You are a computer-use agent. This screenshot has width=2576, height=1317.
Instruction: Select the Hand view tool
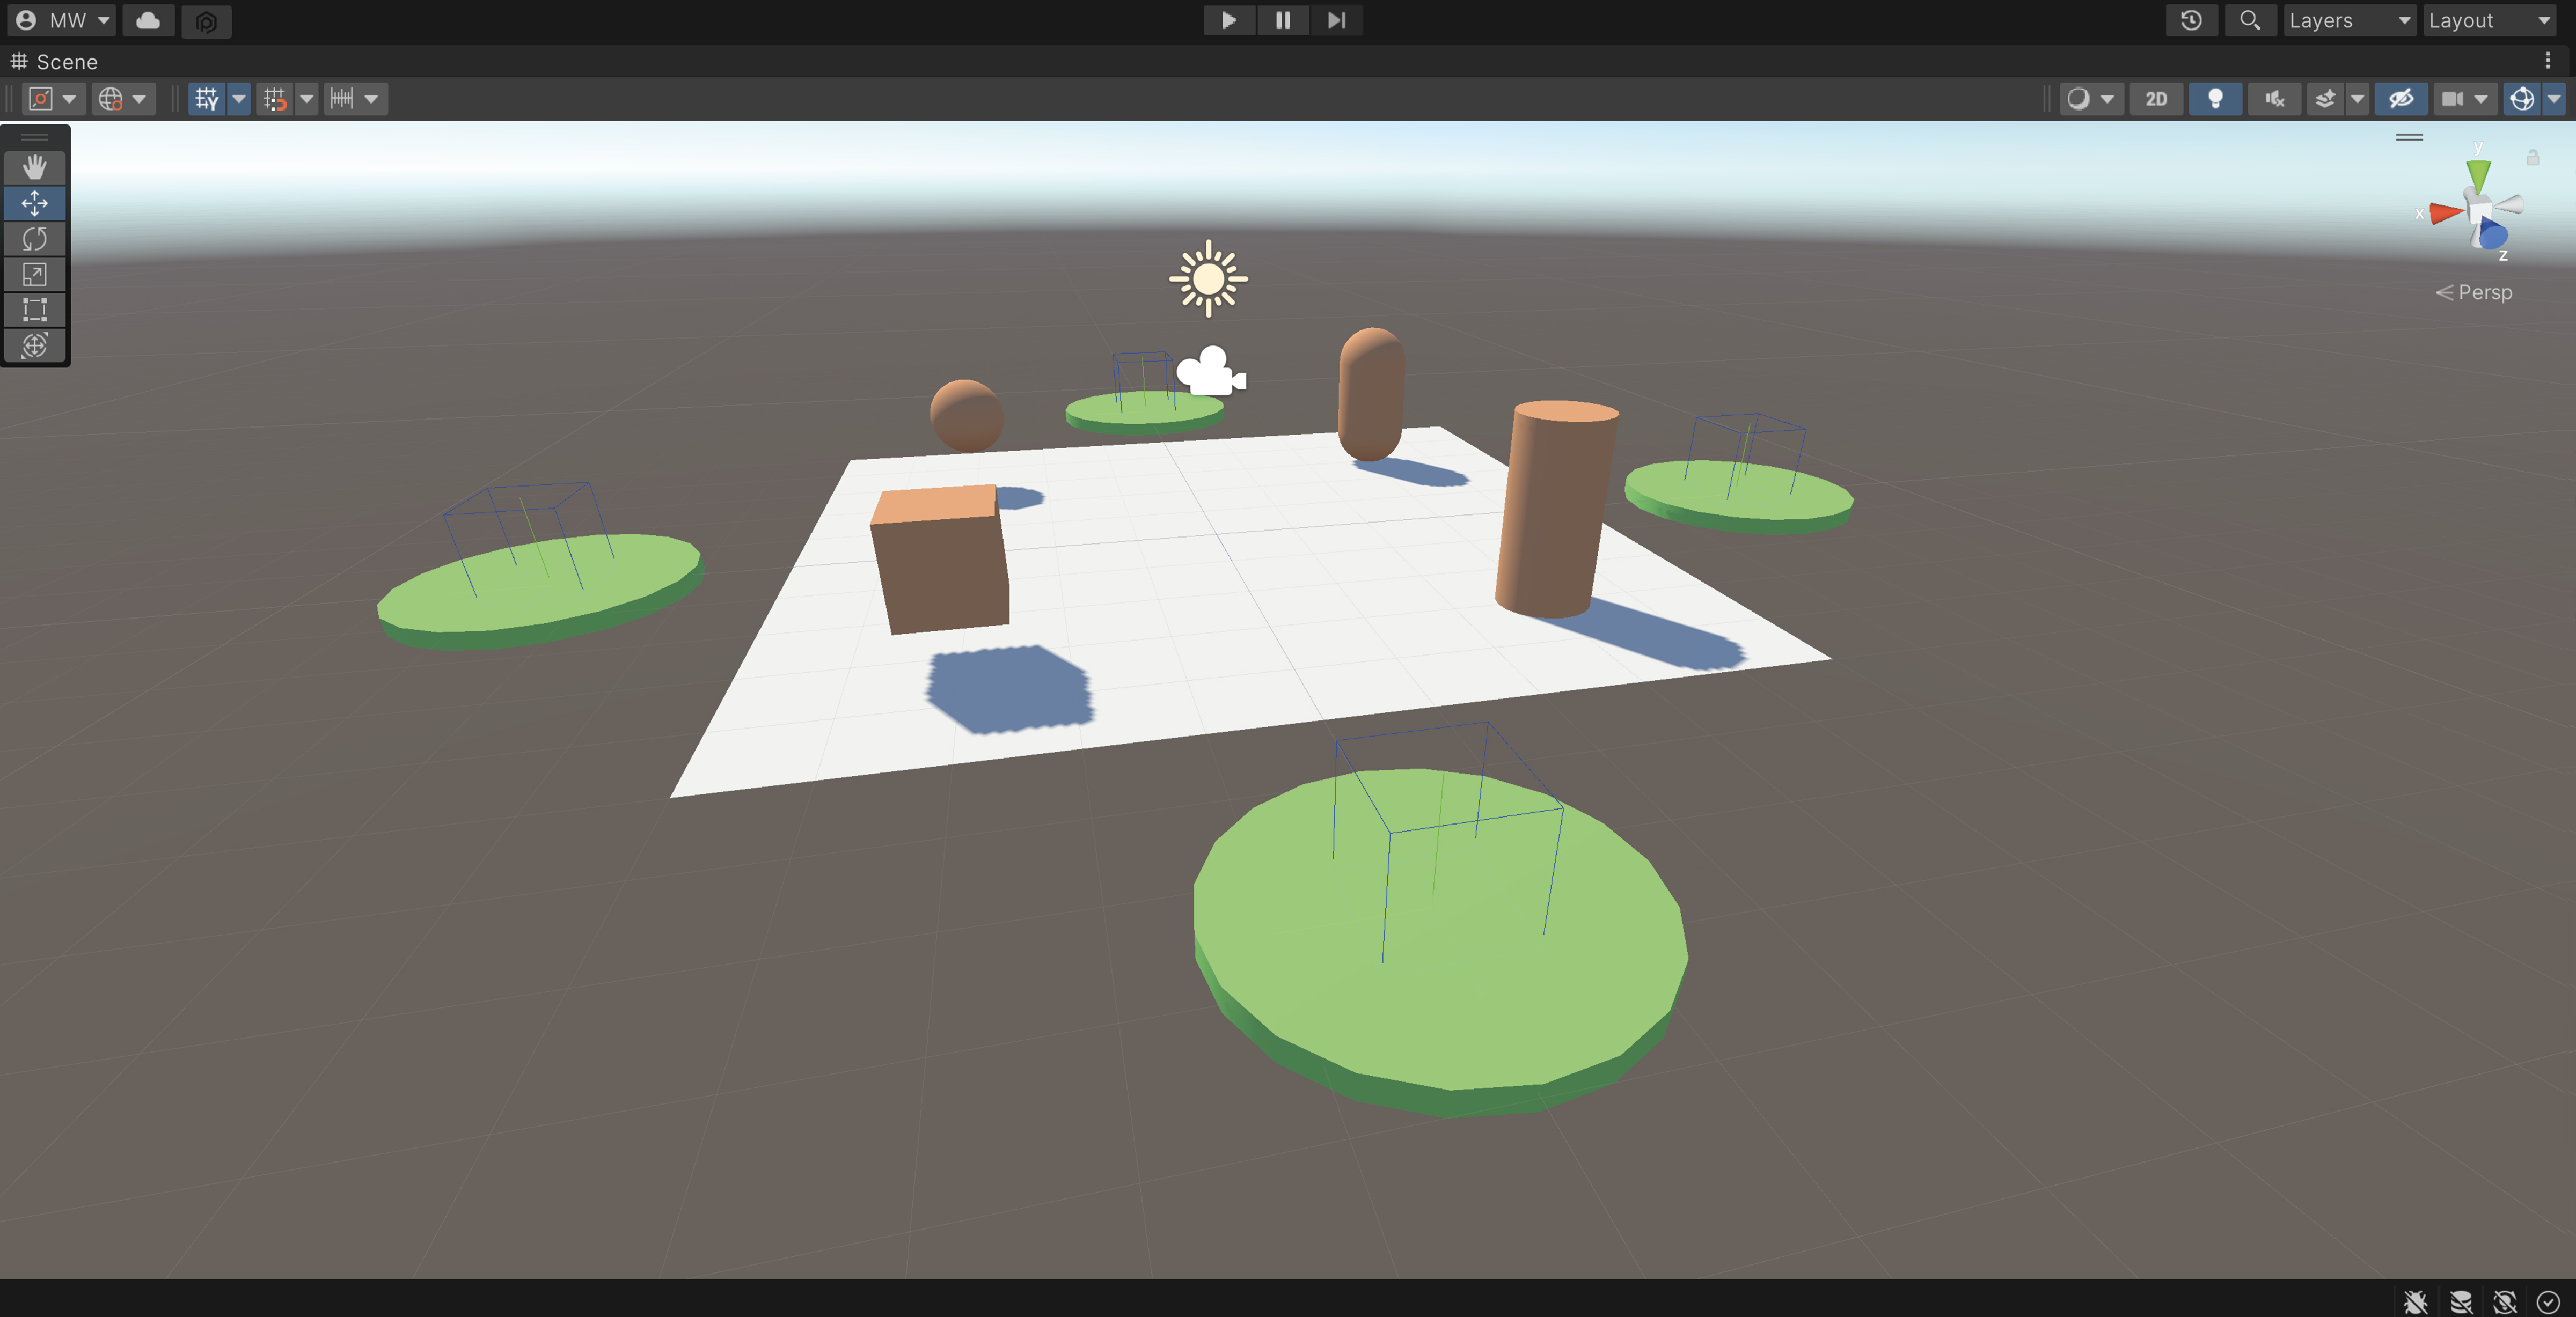coord(35,167)
